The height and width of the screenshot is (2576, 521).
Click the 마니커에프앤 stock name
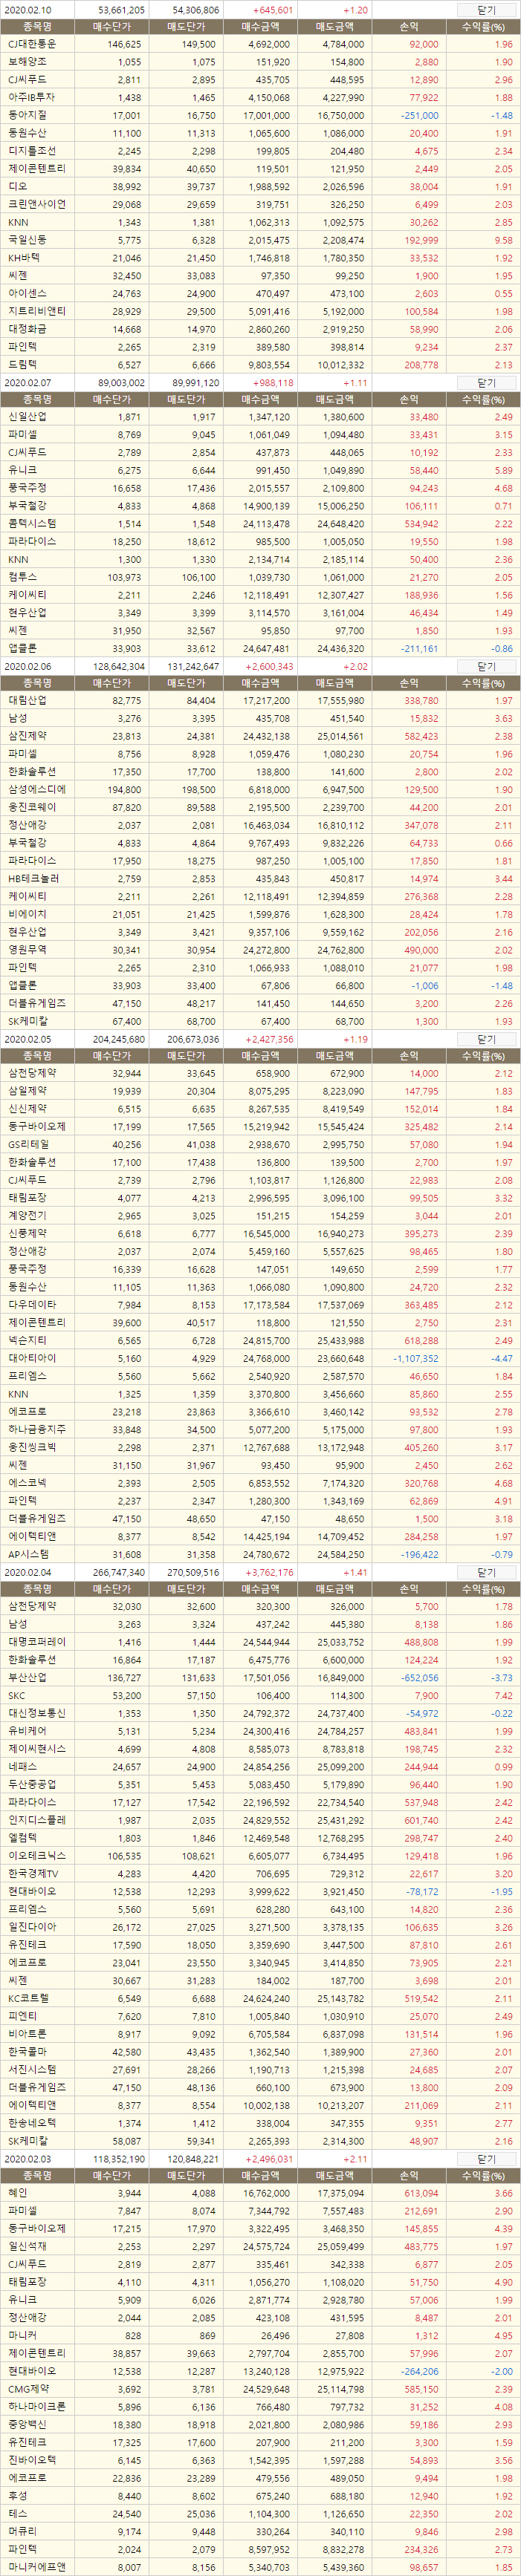pyautogui.click(x=36, y=2568)
